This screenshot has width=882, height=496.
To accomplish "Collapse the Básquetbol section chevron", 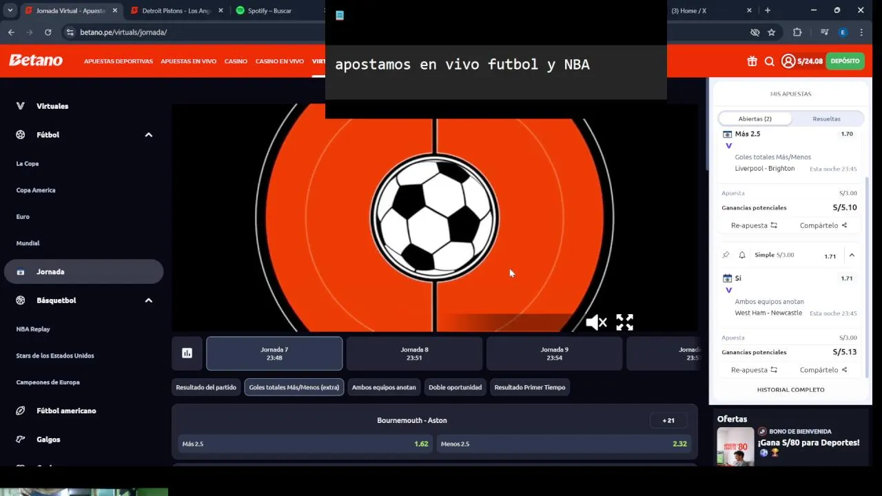I will click(148, 300).
